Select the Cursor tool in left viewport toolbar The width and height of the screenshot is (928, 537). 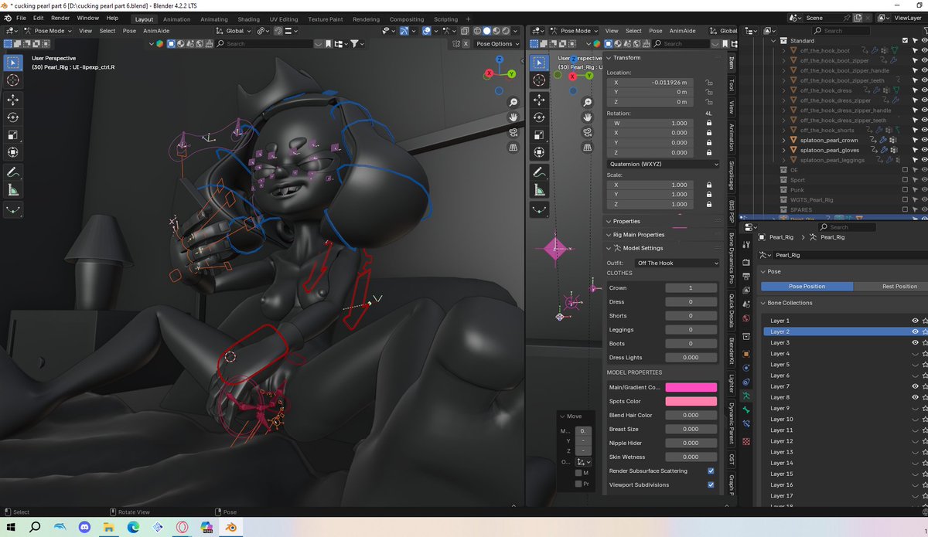13,80
